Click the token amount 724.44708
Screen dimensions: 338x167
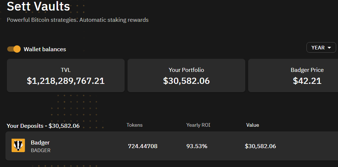(x=143, y=146)
